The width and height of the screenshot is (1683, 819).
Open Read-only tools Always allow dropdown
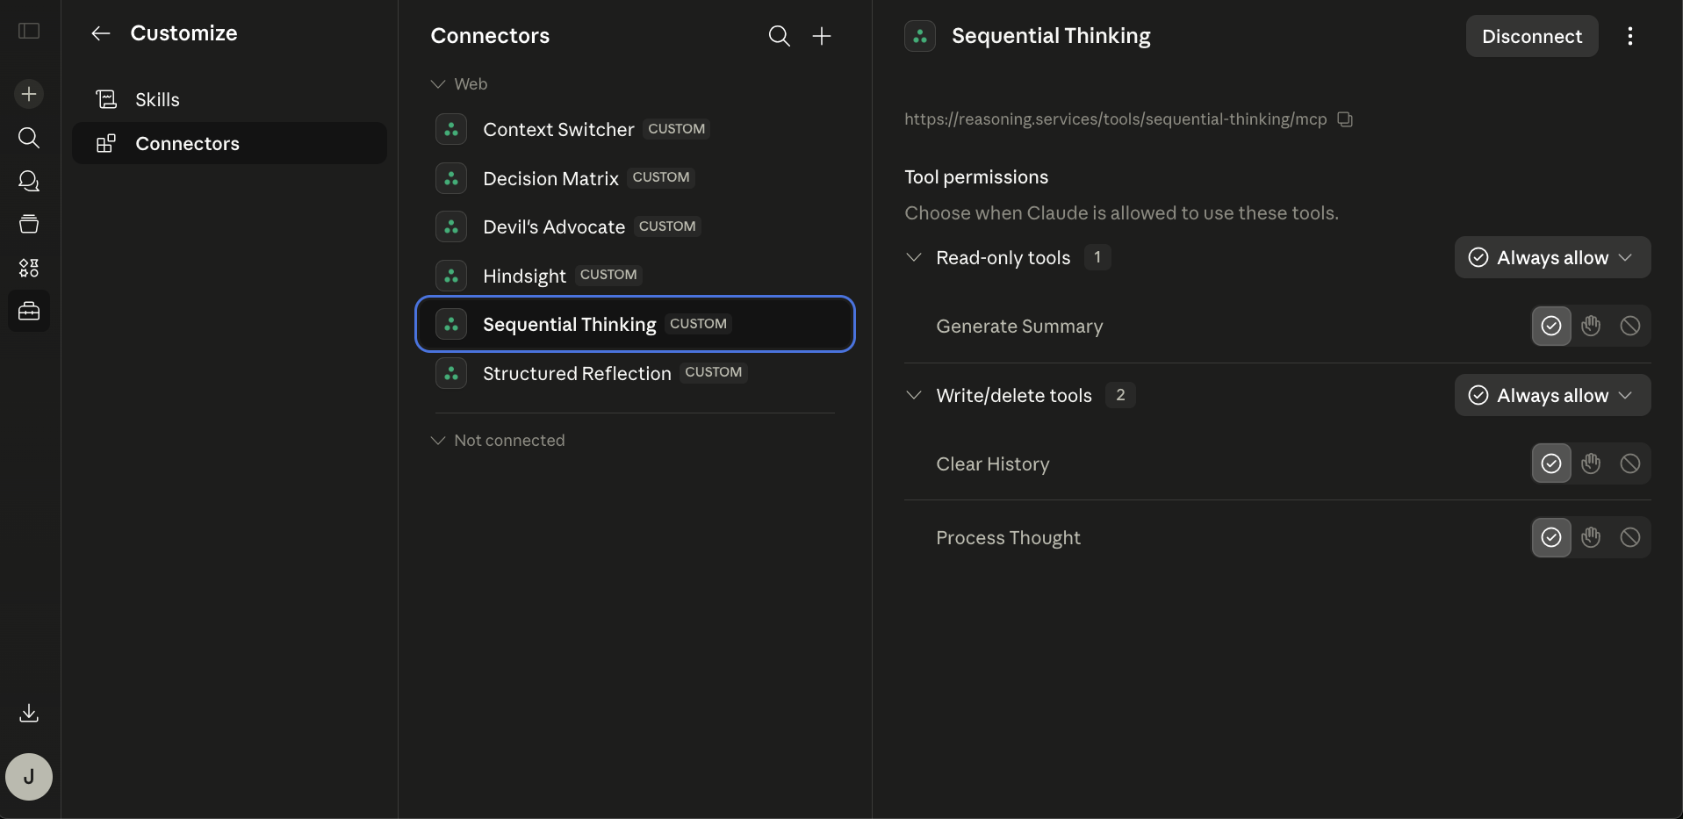(x=1552, y=257)
